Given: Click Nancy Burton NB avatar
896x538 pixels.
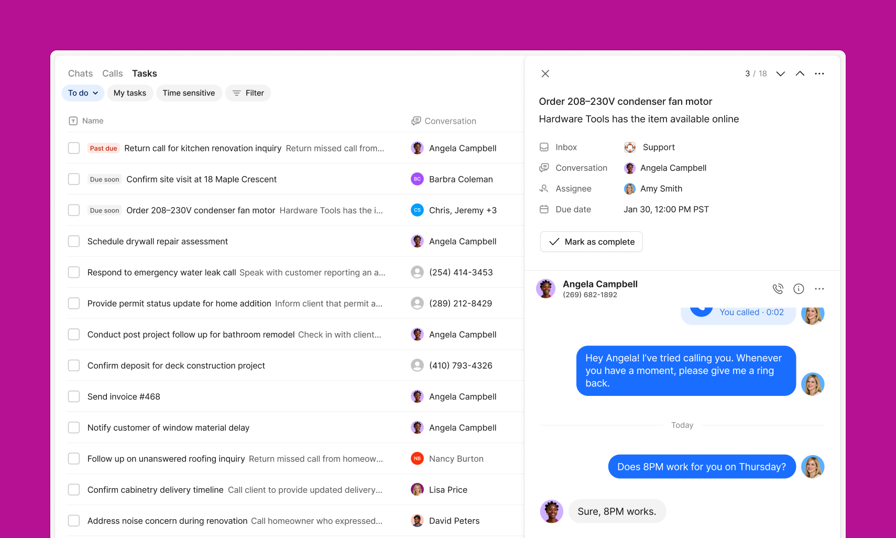Looking at the screenshot, I should click(417, 458).
